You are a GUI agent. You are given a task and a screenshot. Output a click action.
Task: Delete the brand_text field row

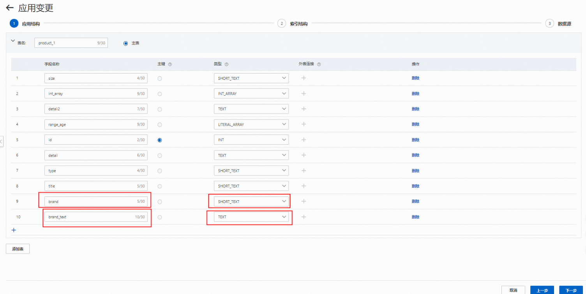(x=415, y=217)
